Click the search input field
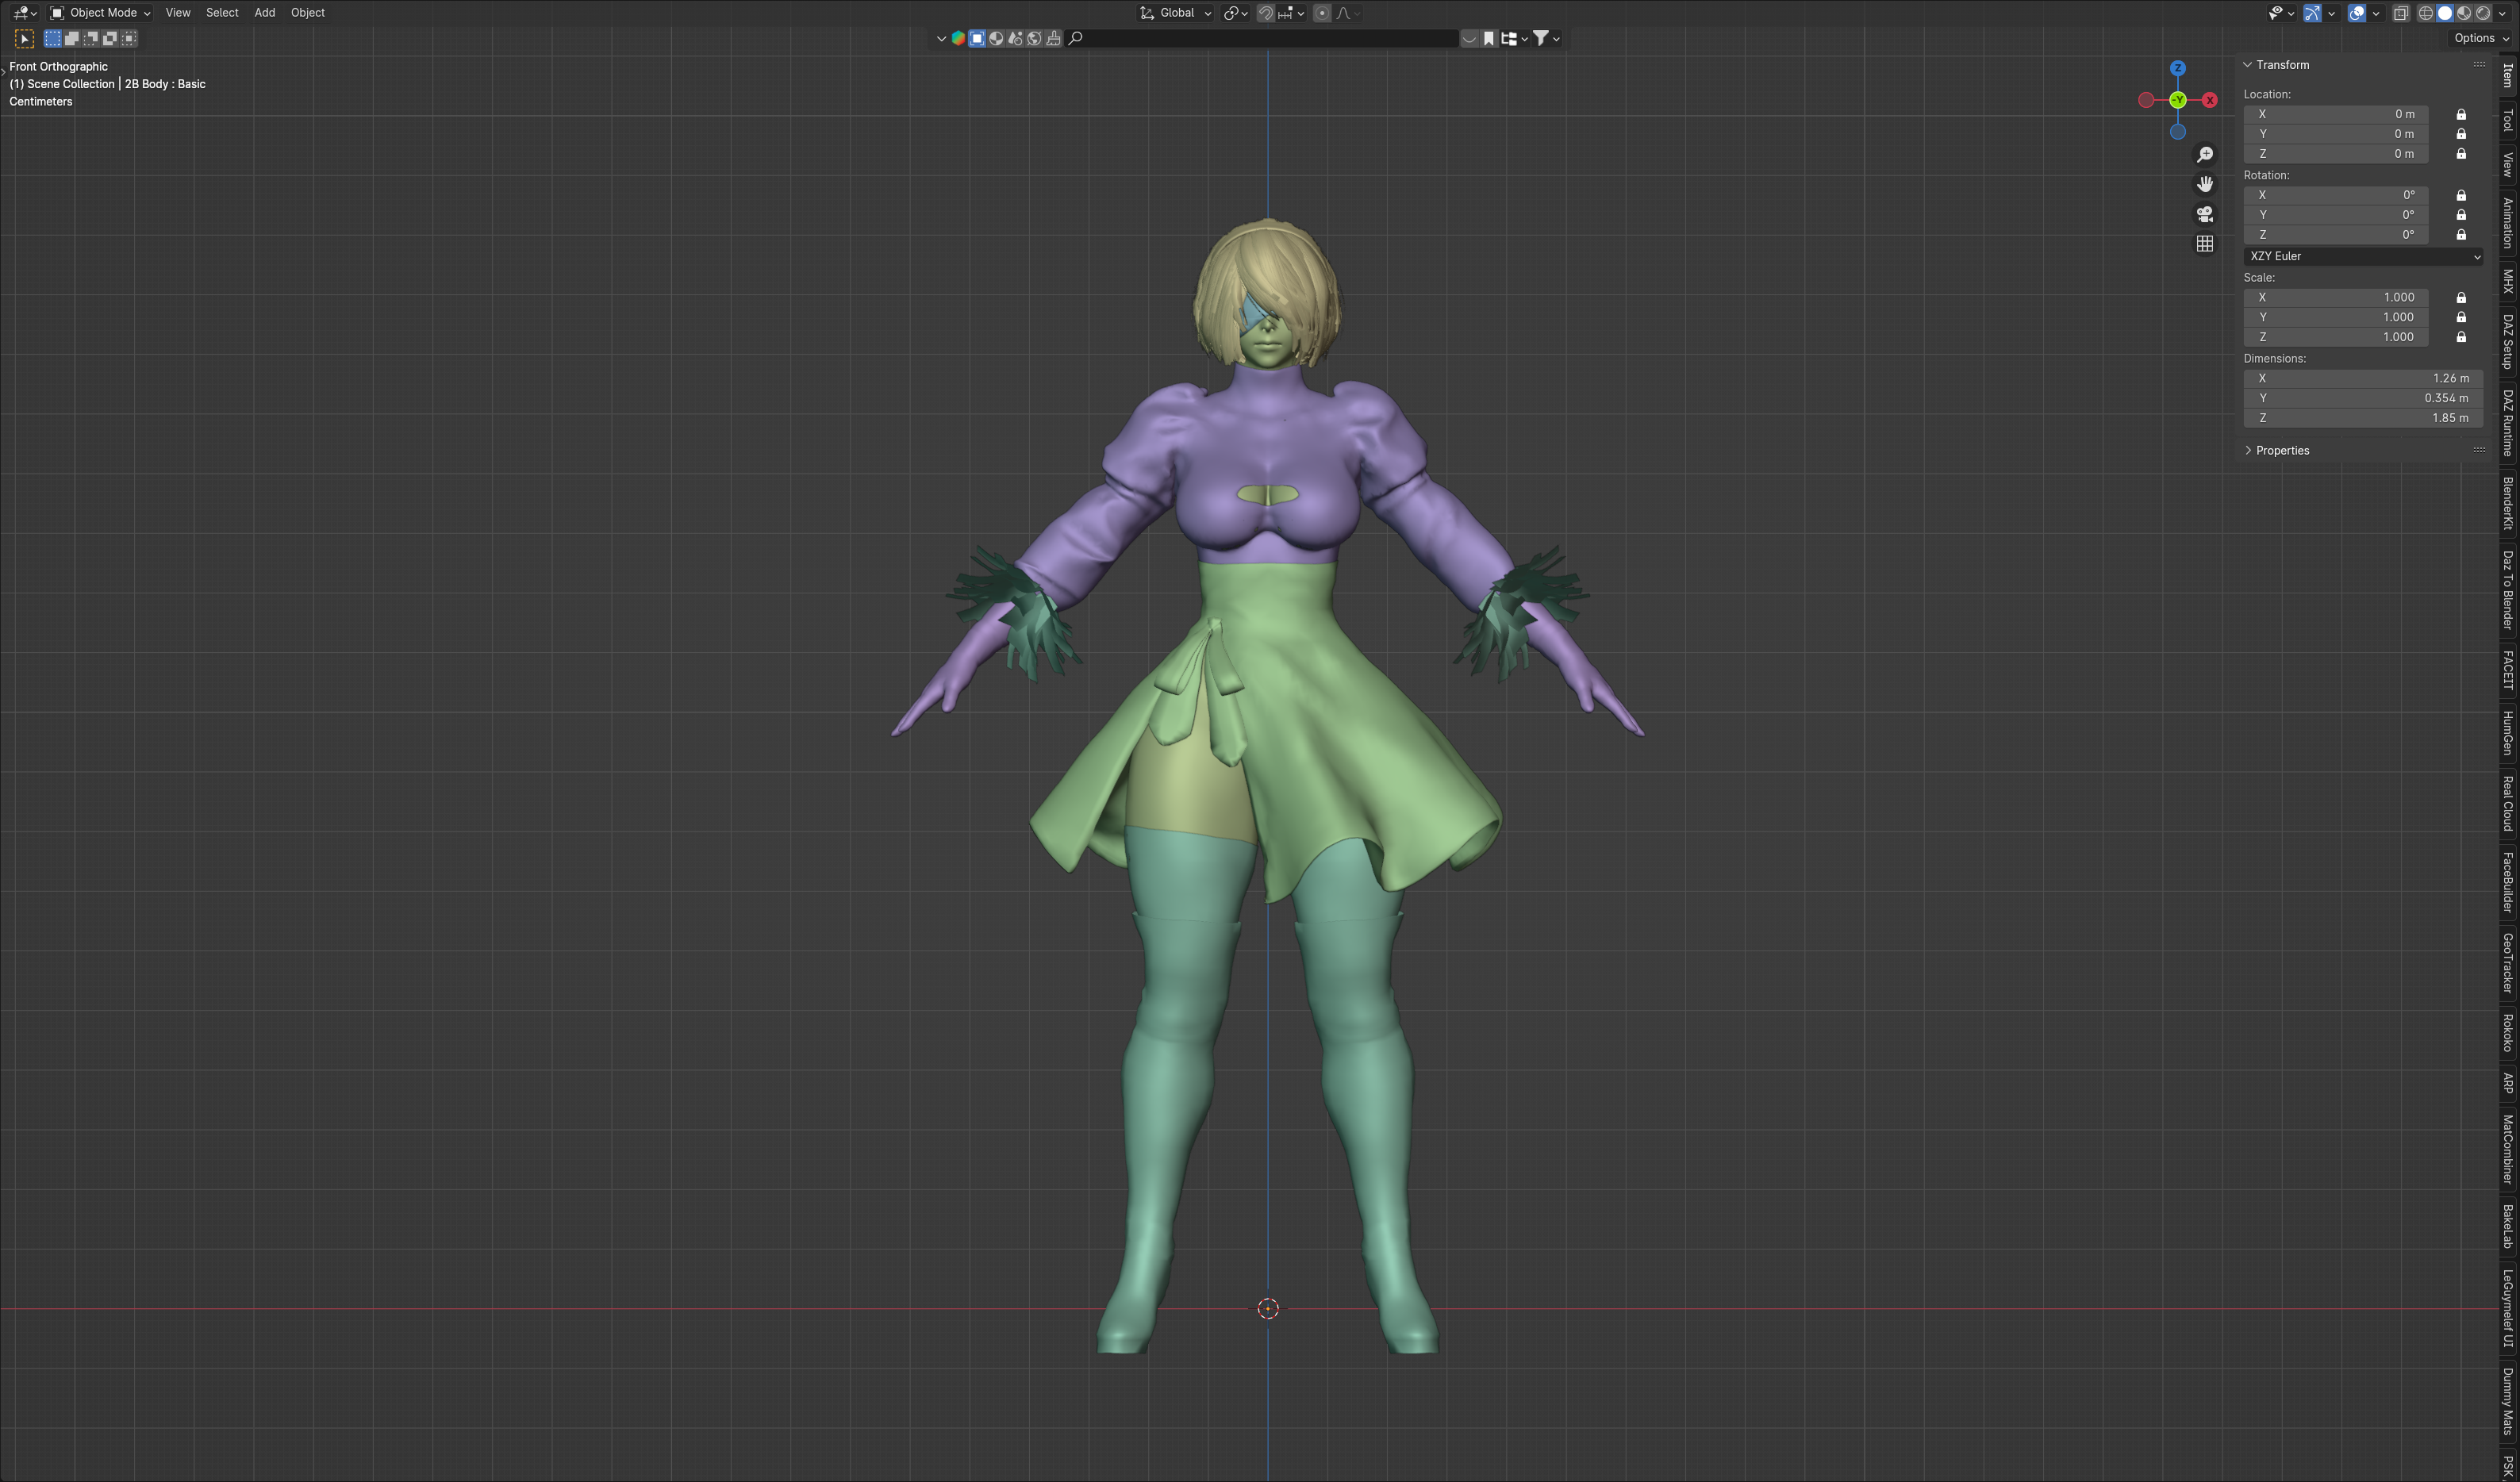The image size is (2520, 1482). click(1262, 39)
